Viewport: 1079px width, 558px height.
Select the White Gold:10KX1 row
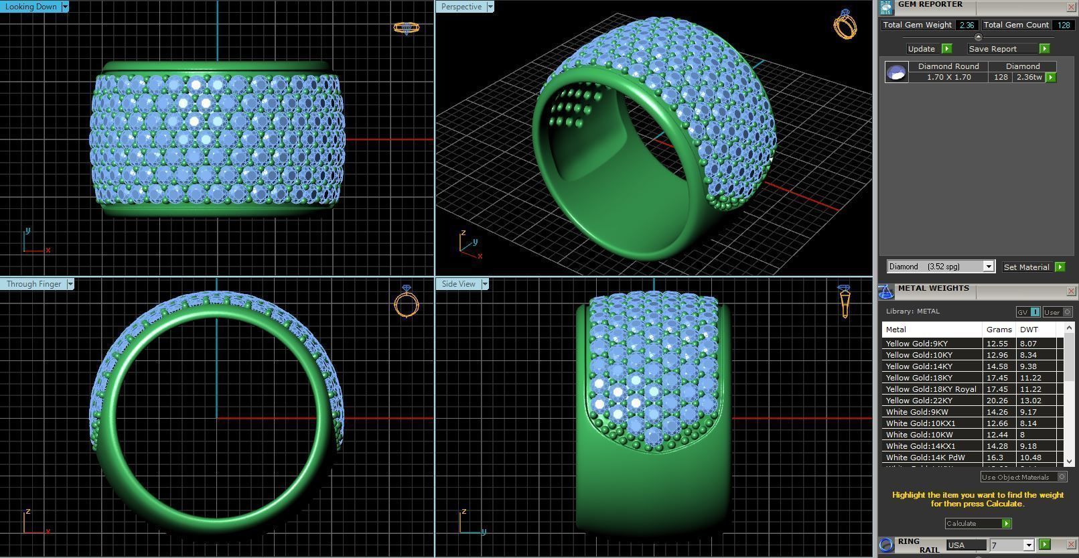pos(973,423)
